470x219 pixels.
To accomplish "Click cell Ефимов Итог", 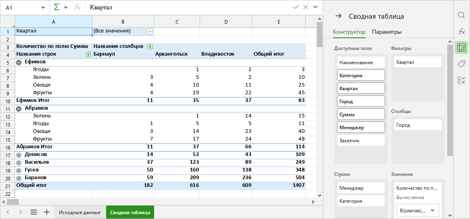I will (53, 100).
